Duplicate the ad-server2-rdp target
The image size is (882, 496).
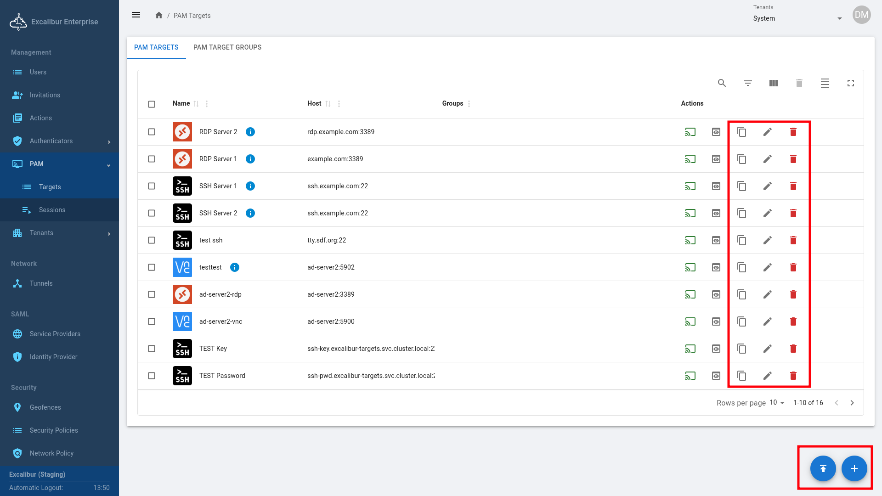[x=741, y=294]
